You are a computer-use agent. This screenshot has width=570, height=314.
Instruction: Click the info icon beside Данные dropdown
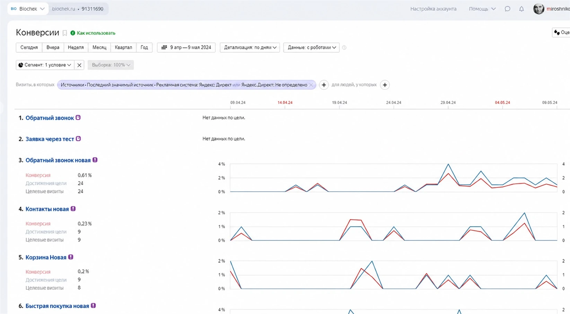(344, 47)
